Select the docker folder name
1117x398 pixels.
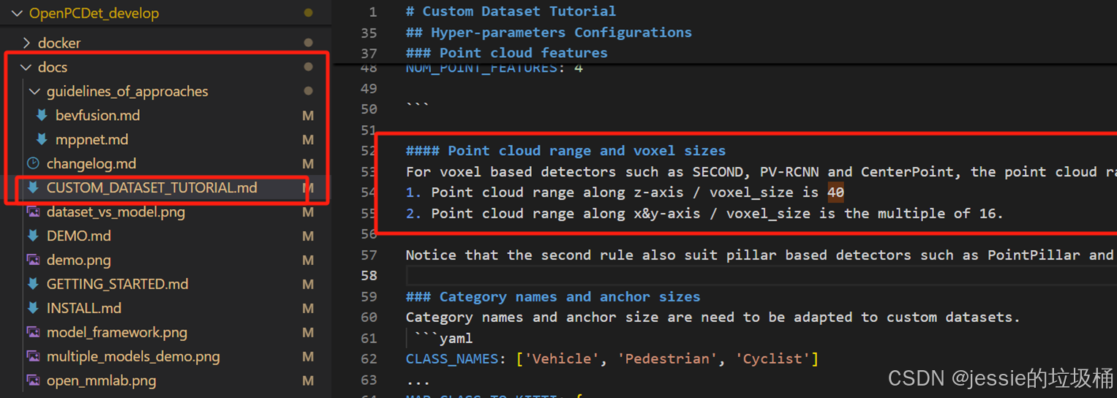tap(59, 43)
